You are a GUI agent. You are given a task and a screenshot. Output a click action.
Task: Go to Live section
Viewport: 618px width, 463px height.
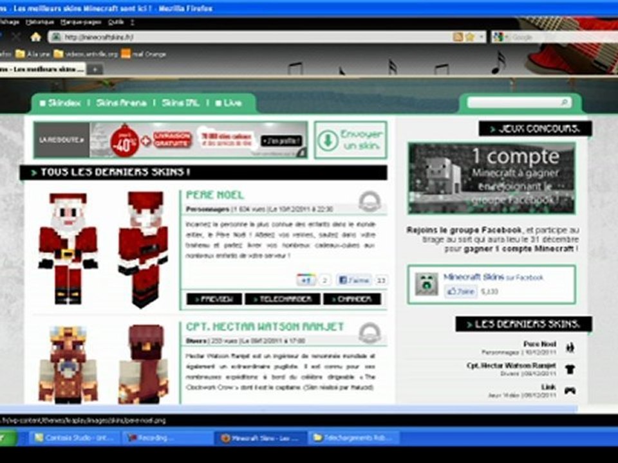[x=229, y=103]
